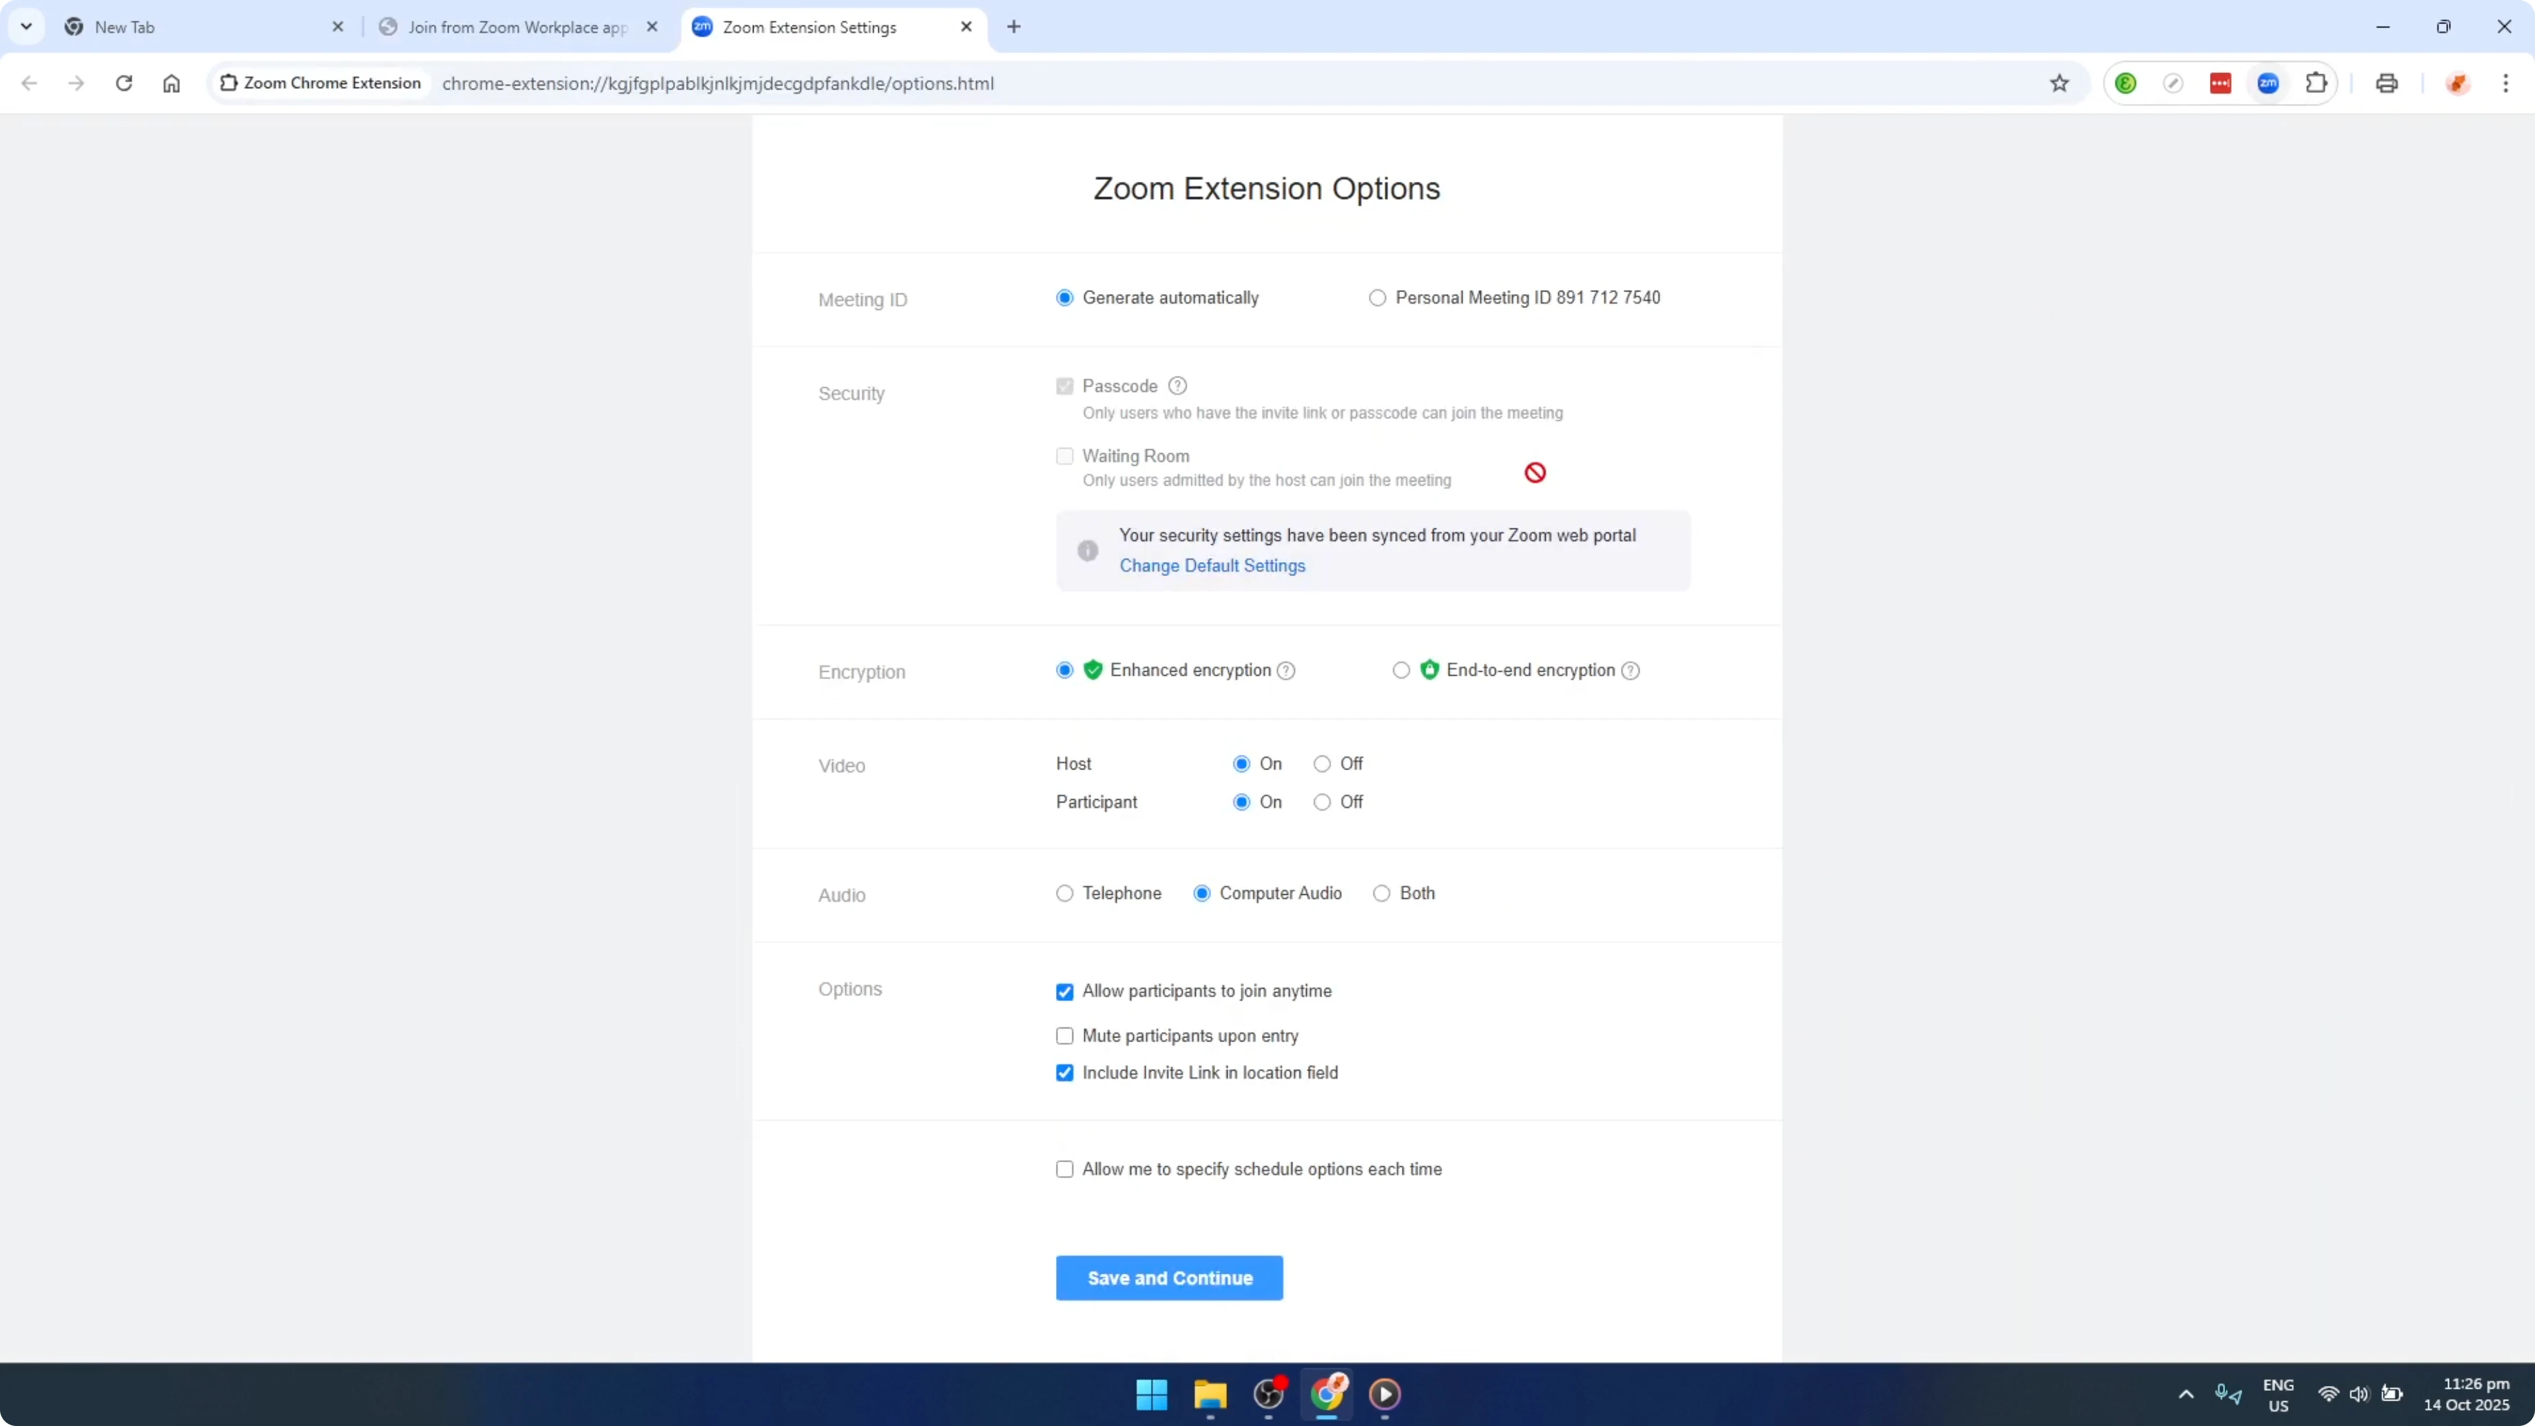Enable Mute participants upon entry
2535x1426 pixels.
pyautogui.click(x=1065, y=1036)
